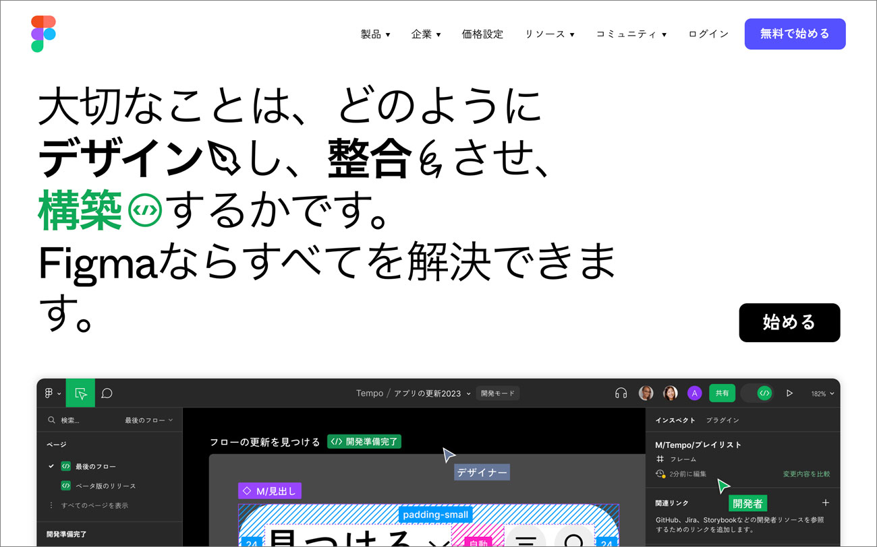This screenshot has width=877, height=547.
Task: Go to 価格設定 page
Action: (x=482, y=34)
